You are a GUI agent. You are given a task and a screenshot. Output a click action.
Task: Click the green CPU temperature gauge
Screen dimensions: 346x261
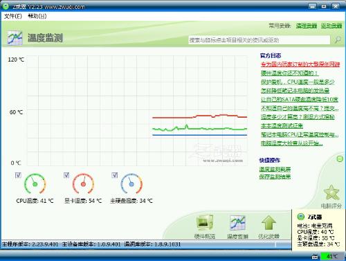tap(35, 184)
